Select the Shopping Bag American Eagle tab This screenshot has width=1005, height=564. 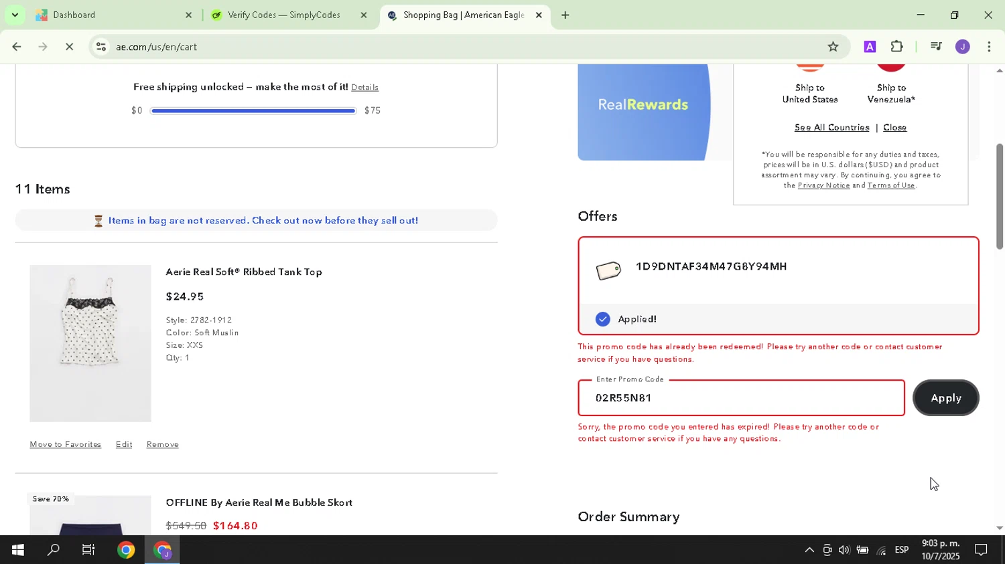(463, 15)
